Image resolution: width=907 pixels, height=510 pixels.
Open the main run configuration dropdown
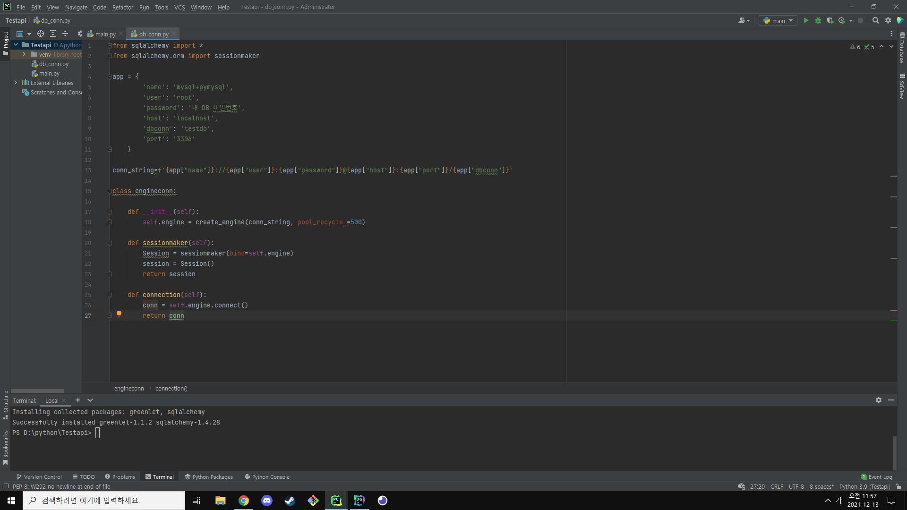click(x=778, y=20)
